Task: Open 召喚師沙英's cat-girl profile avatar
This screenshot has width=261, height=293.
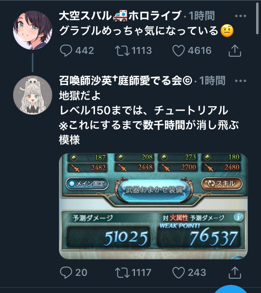Action: [33, 95]
